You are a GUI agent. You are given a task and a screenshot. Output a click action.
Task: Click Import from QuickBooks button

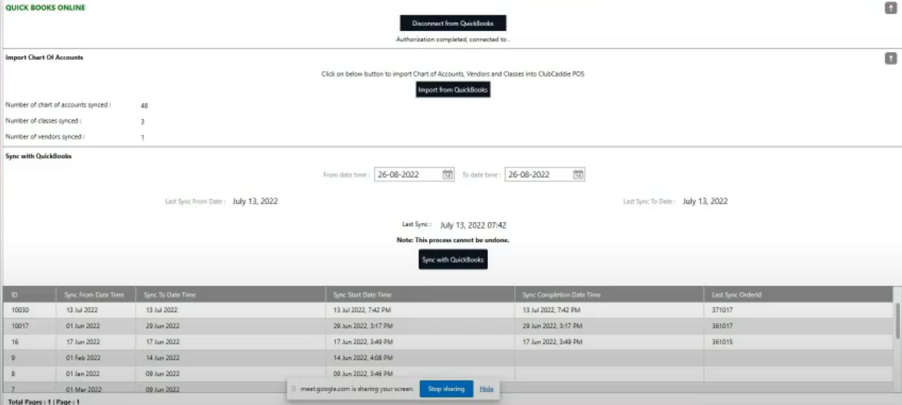[x=453, y=90]
